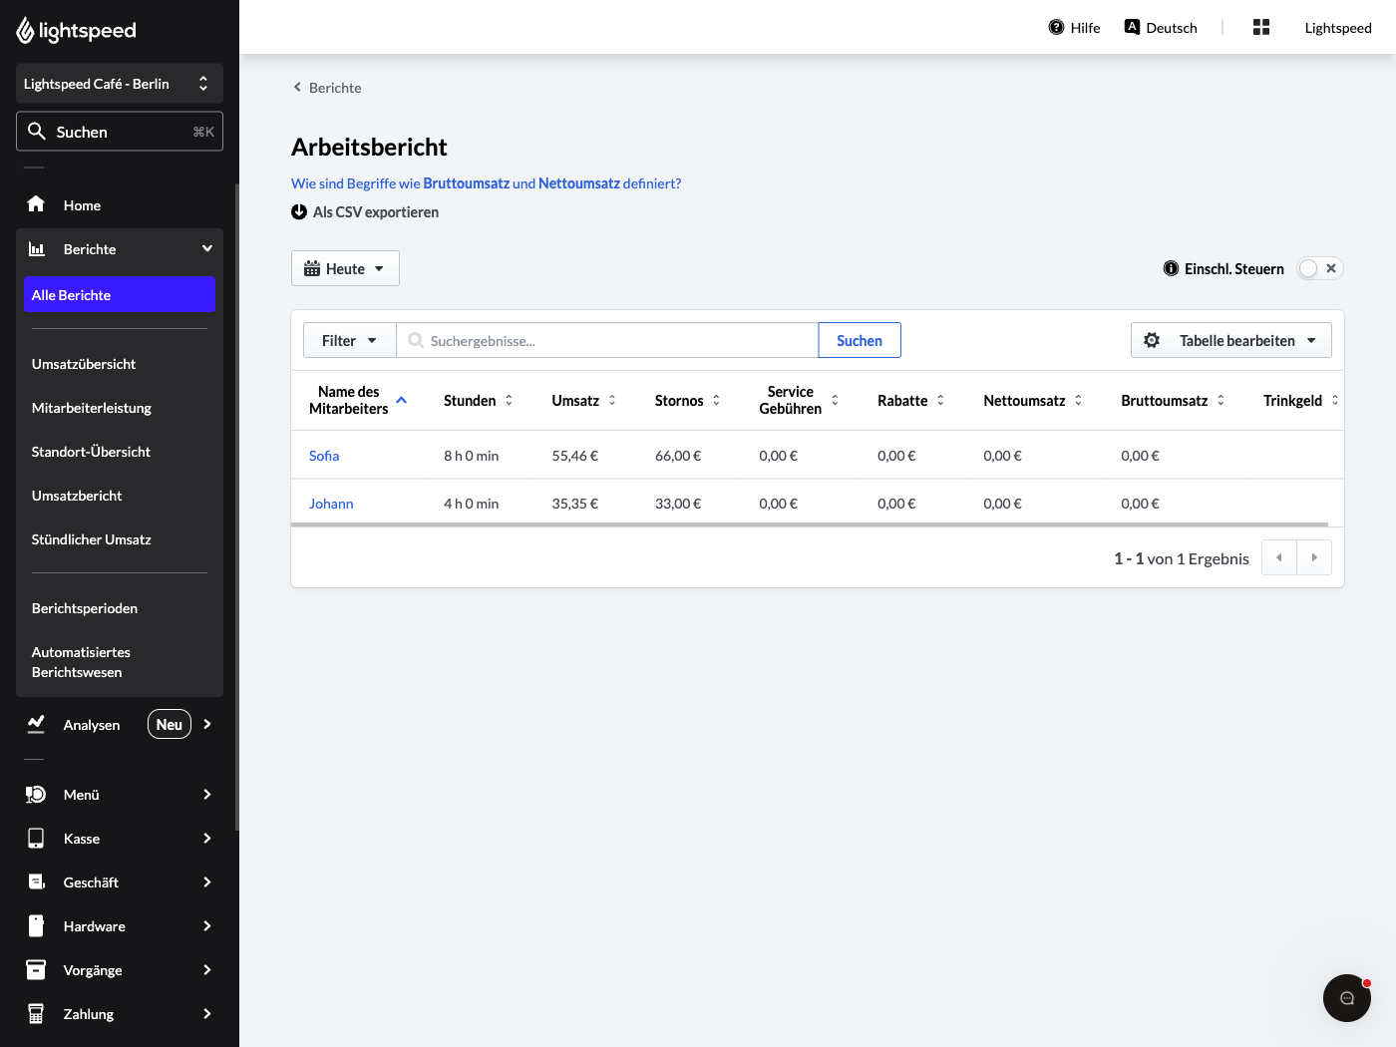Click the Kasse tablet icon
Screen dimensions: 1396x1047
pyautogui.click(x=36, y=839)
